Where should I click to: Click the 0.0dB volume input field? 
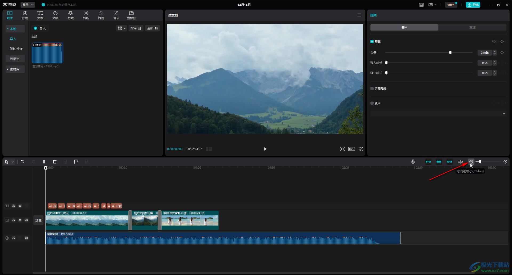click(x=485, y=53)
